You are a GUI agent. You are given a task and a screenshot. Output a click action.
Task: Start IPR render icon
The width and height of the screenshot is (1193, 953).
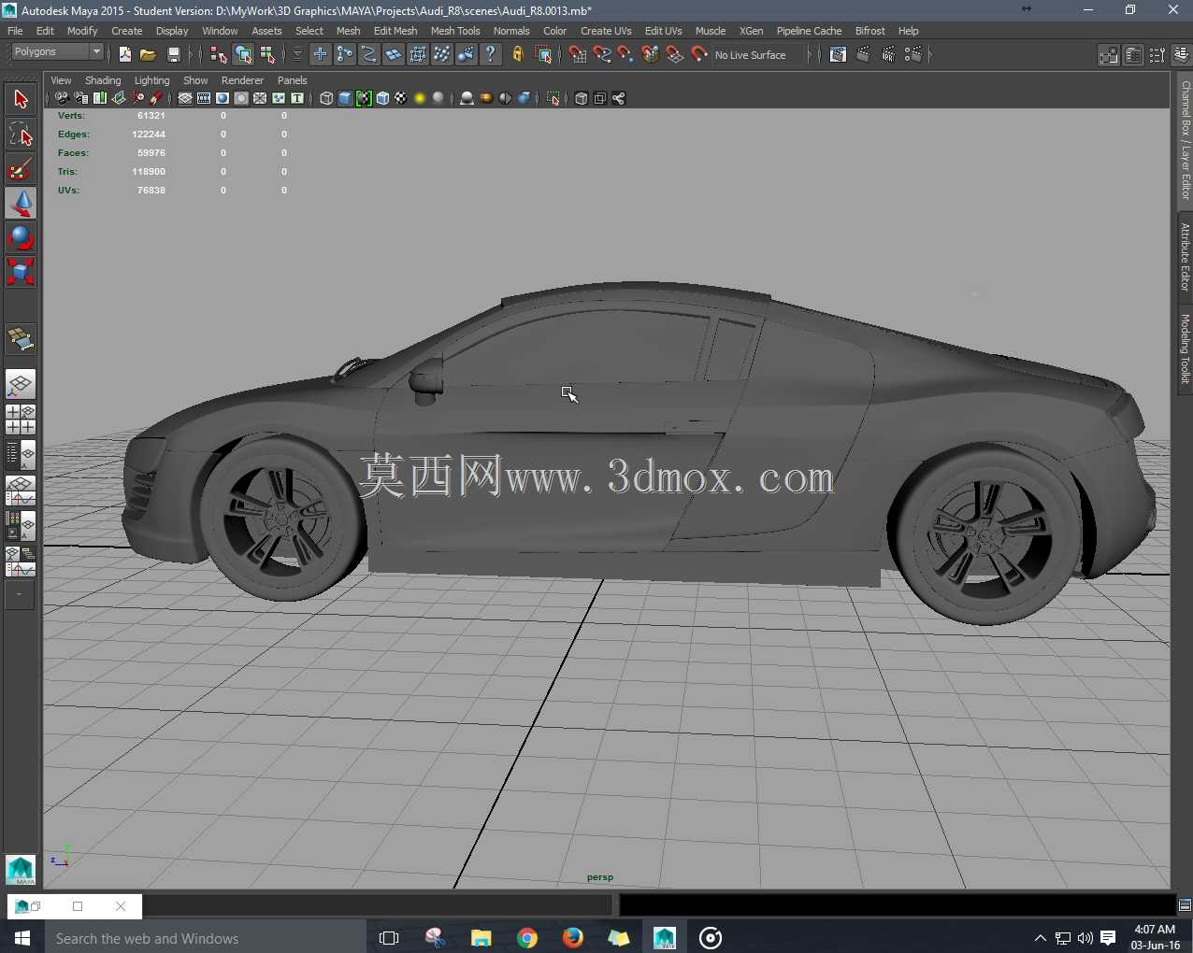point(888,55)
